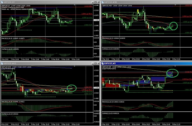192x126 pixels.
Task: Click the GBPUSD,M5 window chart icon
Action: pyautogui.click(x=103, y=63)
